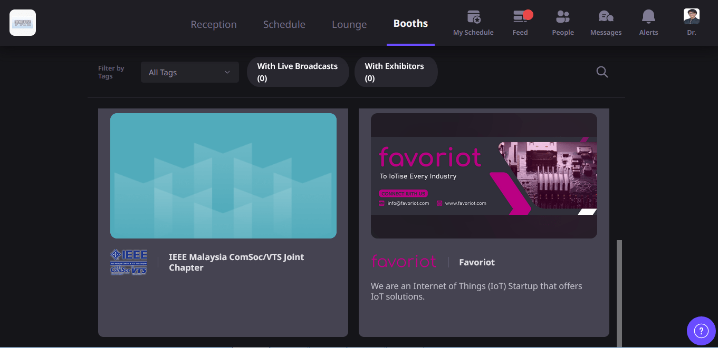Expand the All Tags dropdown
Screen dimensions: 718x348
pyautogui.click(x=190, y=72)
